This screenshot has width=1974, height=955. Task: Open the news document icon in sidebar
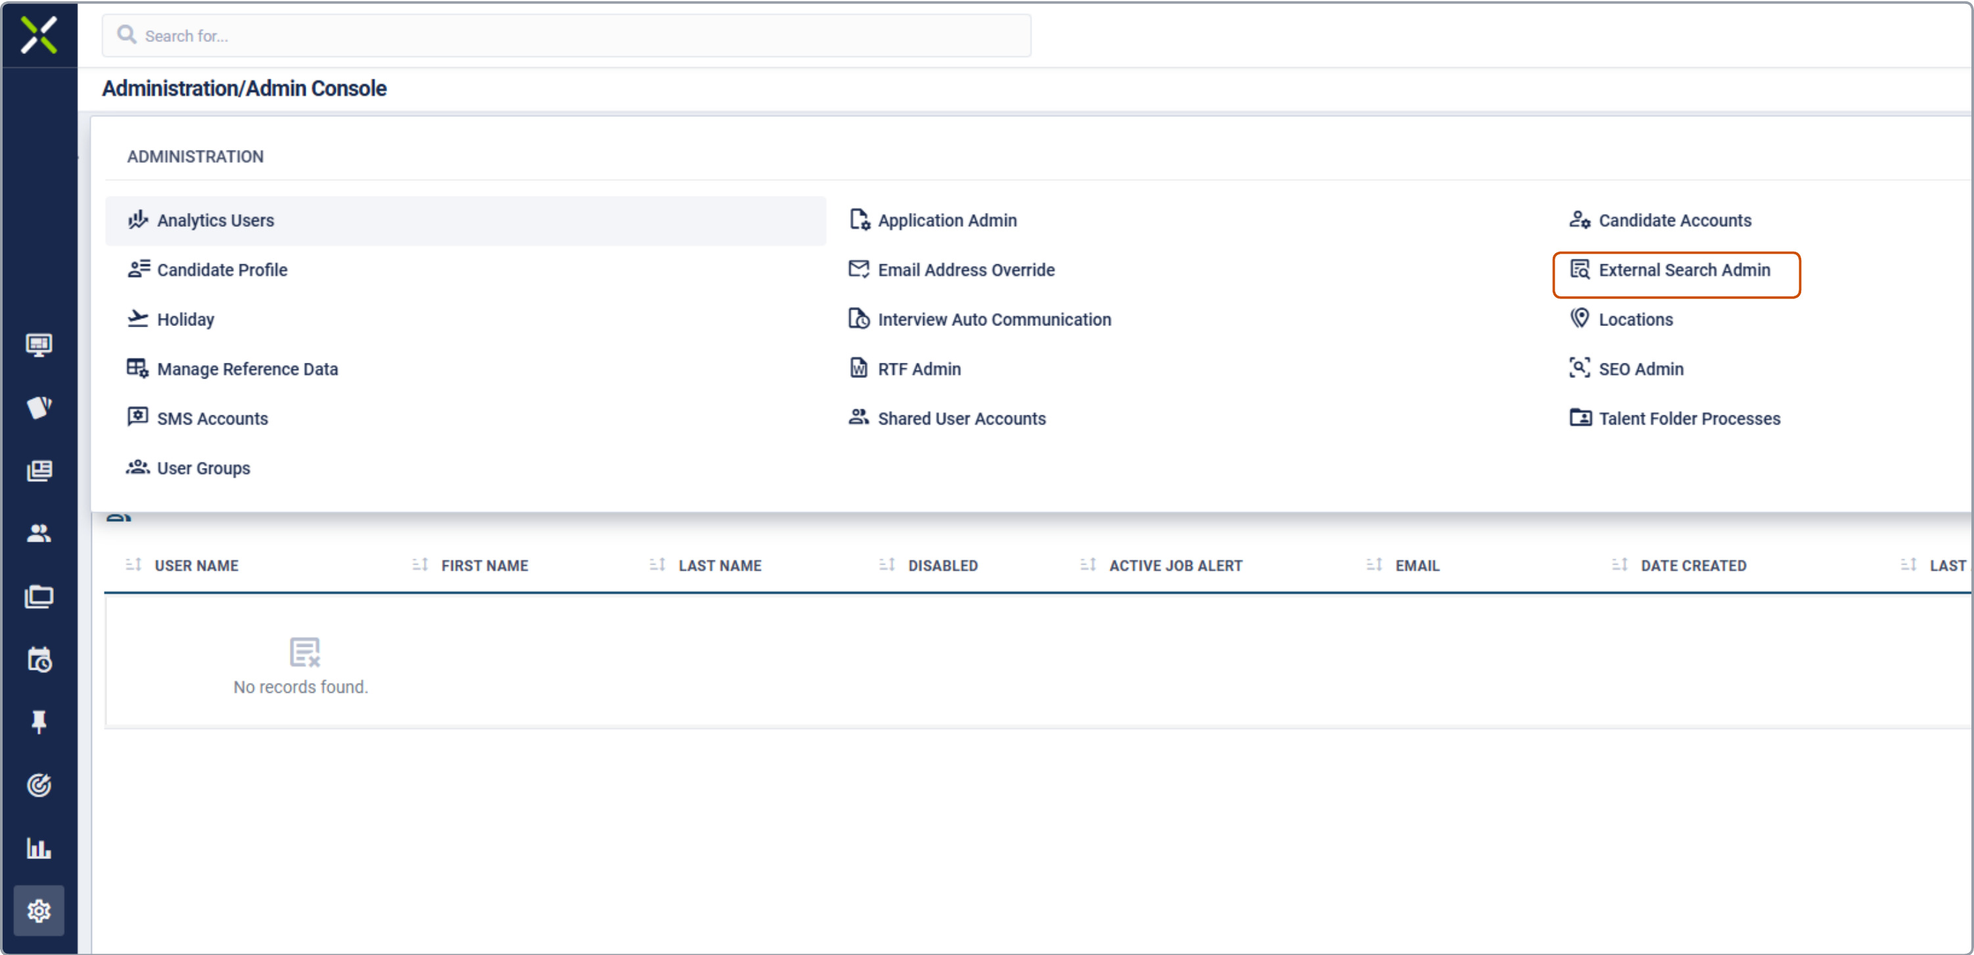39,470
